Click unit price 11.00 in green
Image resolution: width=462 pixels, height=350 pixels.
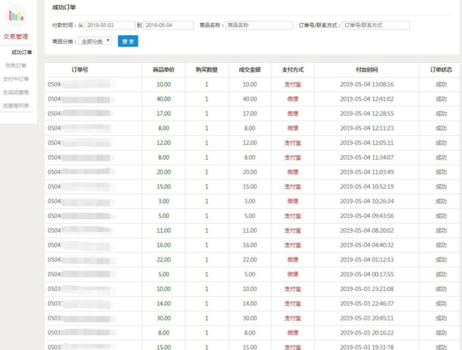click(163, 231)
